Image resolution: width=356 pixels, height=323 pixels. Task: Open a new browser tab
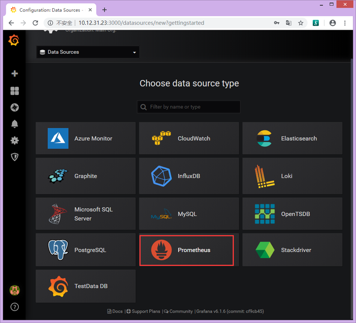click(x=105, y=10)
